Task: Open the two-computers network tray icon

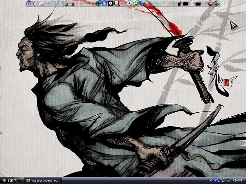Action: [x=224, y=181]
